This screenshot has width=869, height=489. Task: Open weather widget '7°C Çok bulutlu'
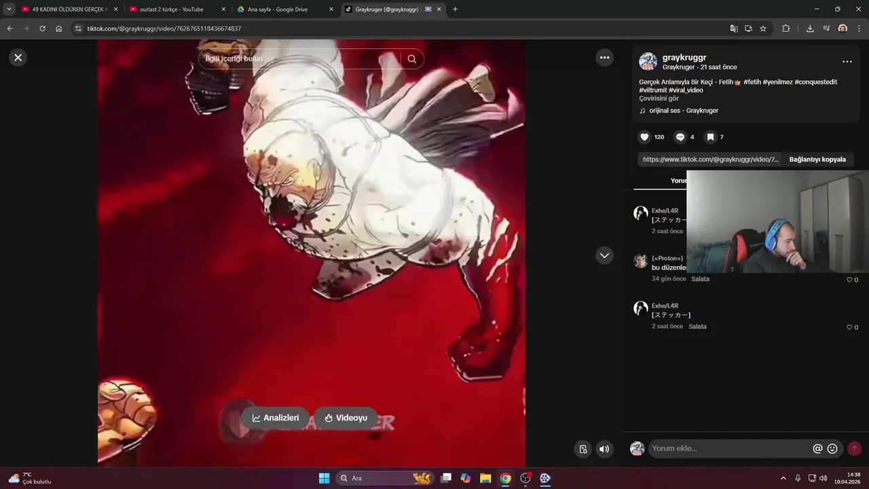tap(30, 478)
